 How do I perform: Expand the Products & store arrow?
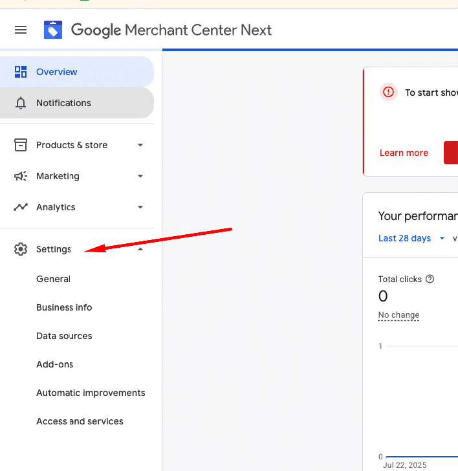click(140, 145)
